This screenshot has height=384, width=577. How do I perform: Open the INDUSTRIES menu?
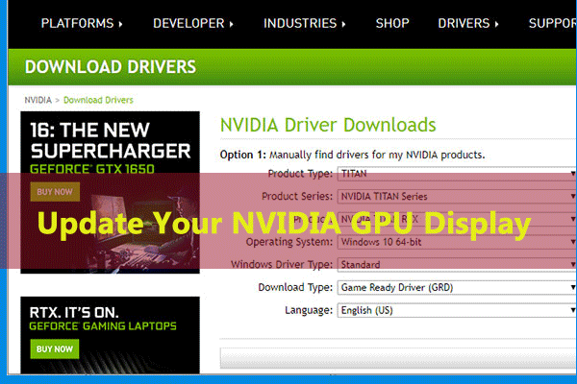pos(304,23)
